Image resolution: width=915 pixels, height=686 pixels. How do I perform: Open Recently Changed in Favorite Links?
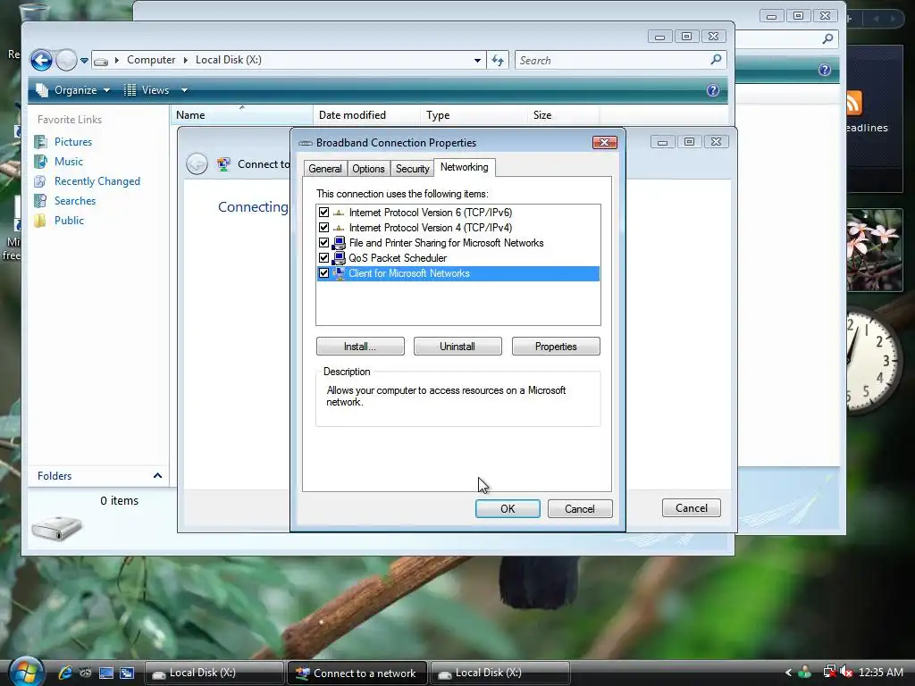[x=97, y=181]
